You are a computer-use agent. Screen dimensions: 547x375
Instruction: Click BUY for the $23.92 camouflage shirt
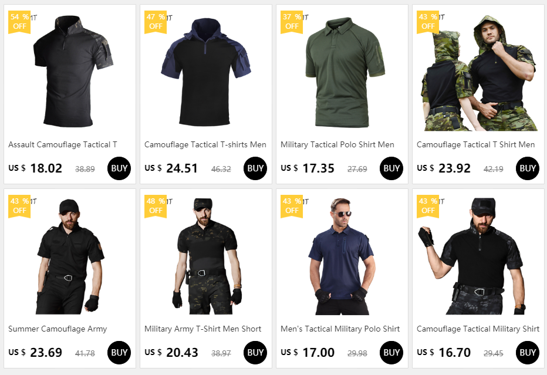(x=528, y=168)
